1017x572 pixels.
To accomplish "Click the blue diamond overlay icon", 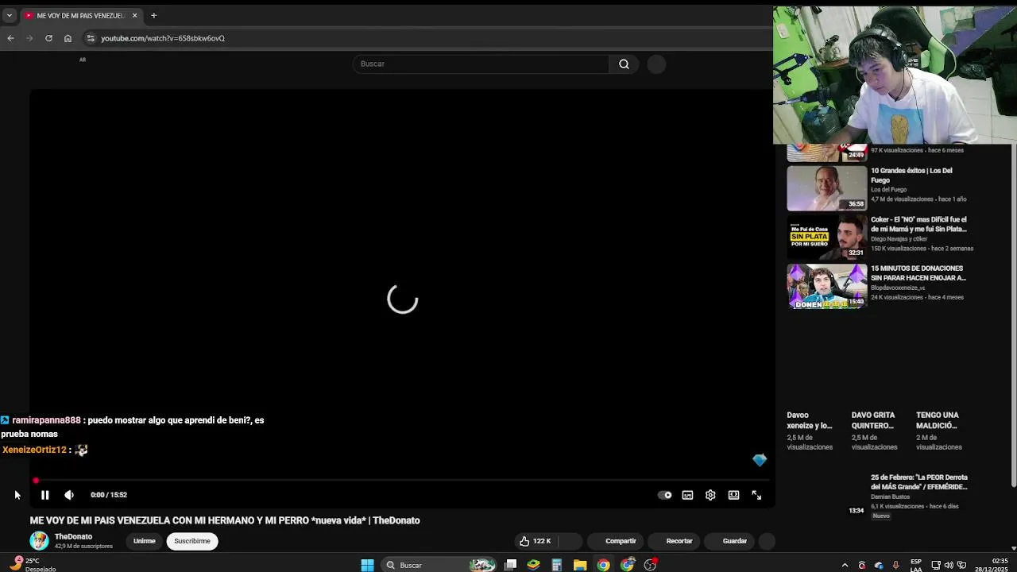I will tap(760, 460).
